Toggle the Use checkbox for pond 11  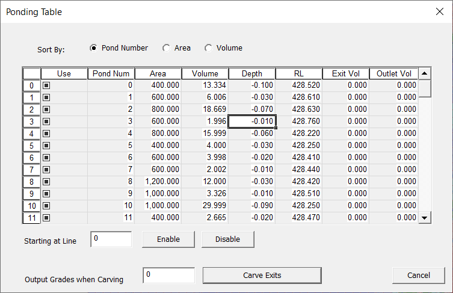46,218
